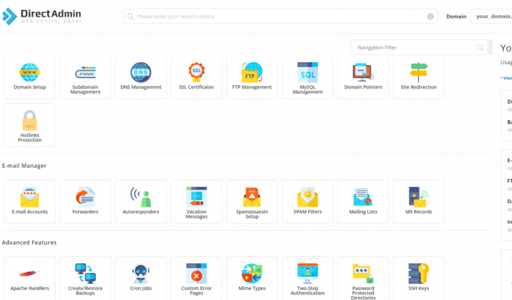
Task: Open E-mail Accounts
Action: click(30, 201)
